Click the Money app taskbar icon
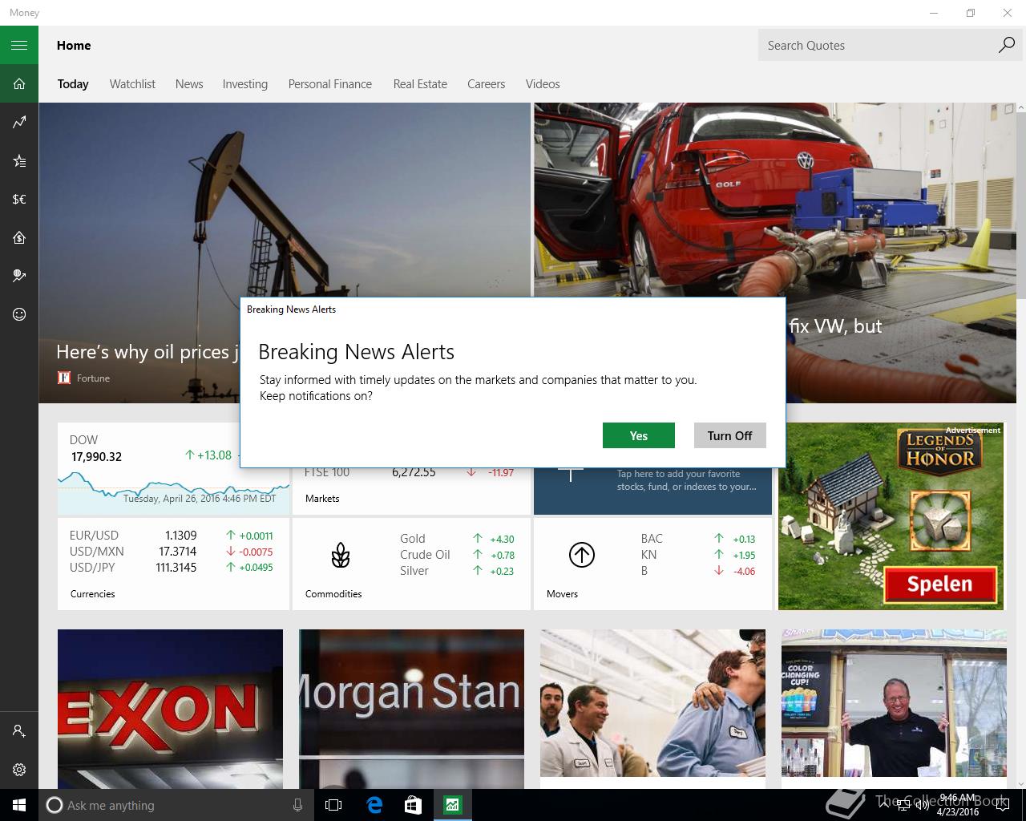This screenshot has width=1026, height=821. point(452,805)
